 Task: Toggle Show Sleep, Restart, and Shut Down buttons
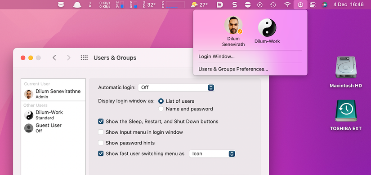(101, 122)
